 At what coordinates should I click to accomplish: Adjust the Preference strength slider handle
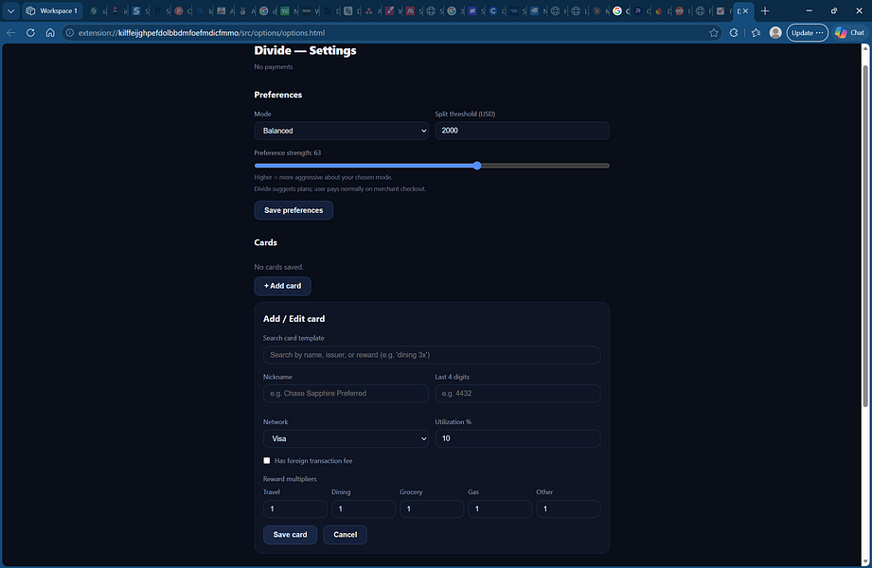477,166
